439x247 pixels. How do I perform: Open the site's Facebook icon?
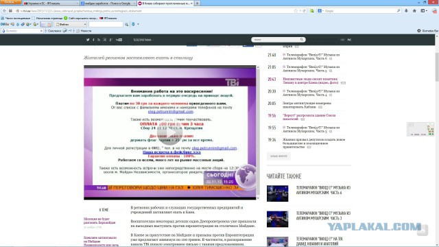[x=93, y=40]
